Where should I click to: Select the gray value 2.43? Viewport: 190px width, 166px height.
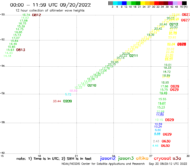pos(156,141)
